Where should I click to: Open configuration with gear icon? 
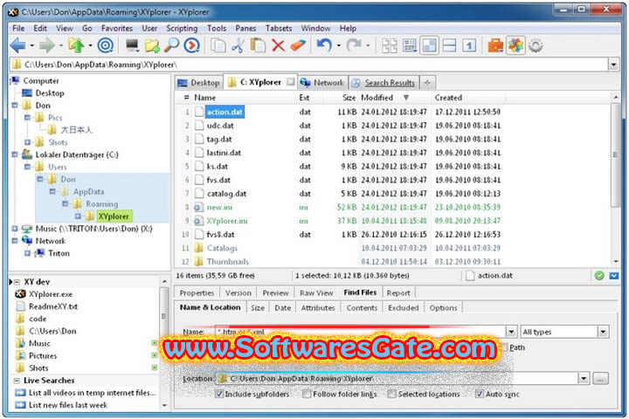coord(536,45)
